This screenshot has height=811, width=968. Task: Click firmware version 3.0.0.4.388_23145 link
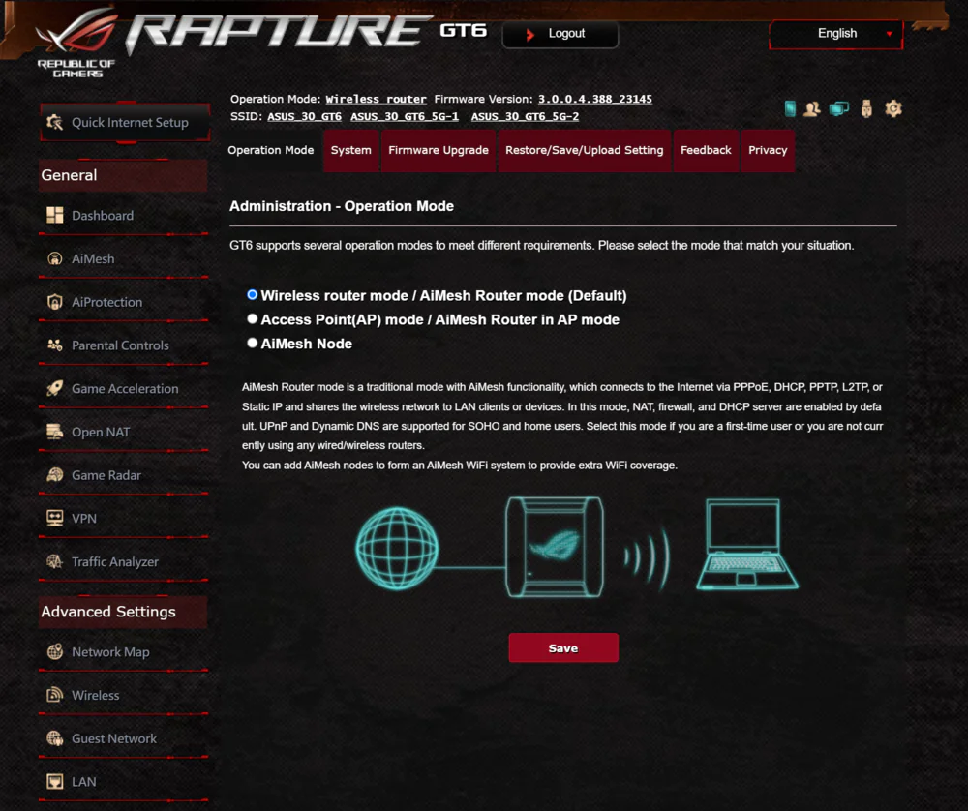(595, 99)
